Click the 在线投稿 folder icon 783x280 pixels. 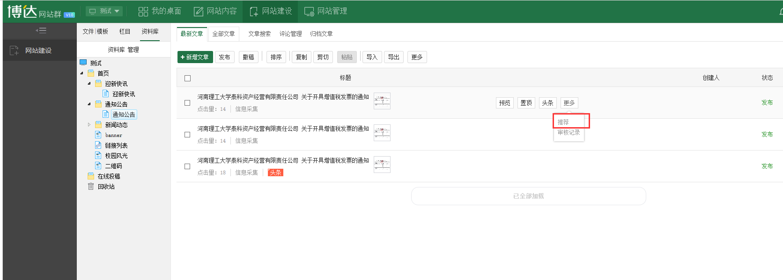point(91,176)
